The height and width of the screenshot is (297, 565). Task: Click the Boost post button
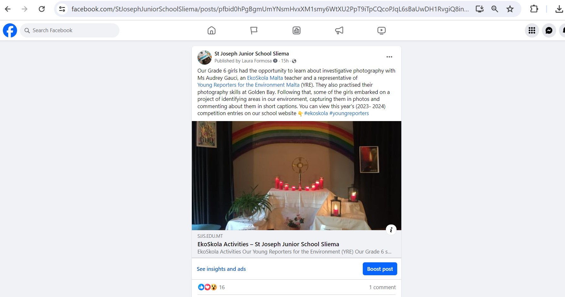pyautogui.click(x=380, y=269)
